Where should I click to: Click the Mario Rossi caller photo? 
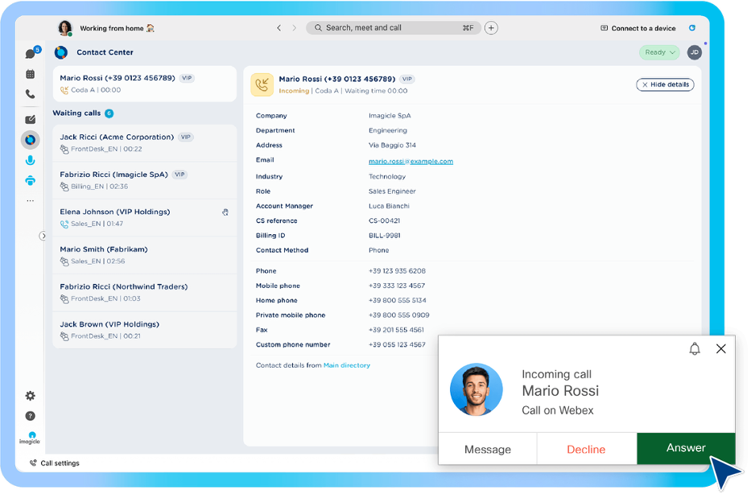[477, 389]
